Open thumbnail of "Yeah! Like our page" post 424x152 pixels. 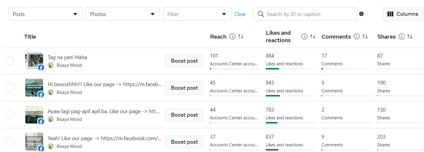pyautogui.click(x=34, y=142)
